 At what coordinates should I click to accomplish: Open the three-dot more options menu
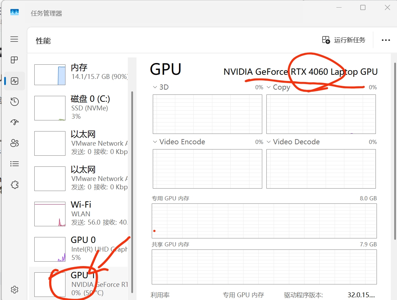tap(386, 40)
